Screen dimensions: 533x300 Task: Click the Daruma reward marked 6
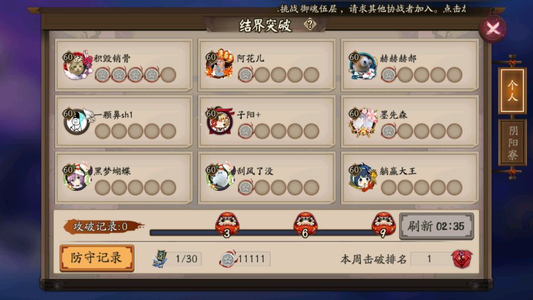tap(305, 225)
